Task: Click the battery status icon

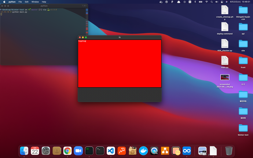Action: [x=201, y=2]
